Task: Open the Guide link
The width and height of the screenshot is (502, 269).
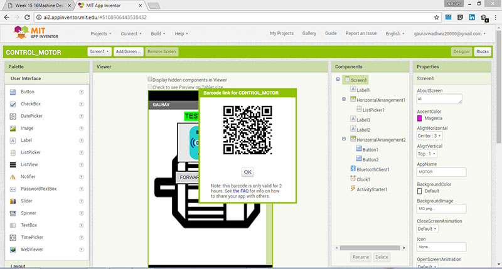Action: (331, 33)
